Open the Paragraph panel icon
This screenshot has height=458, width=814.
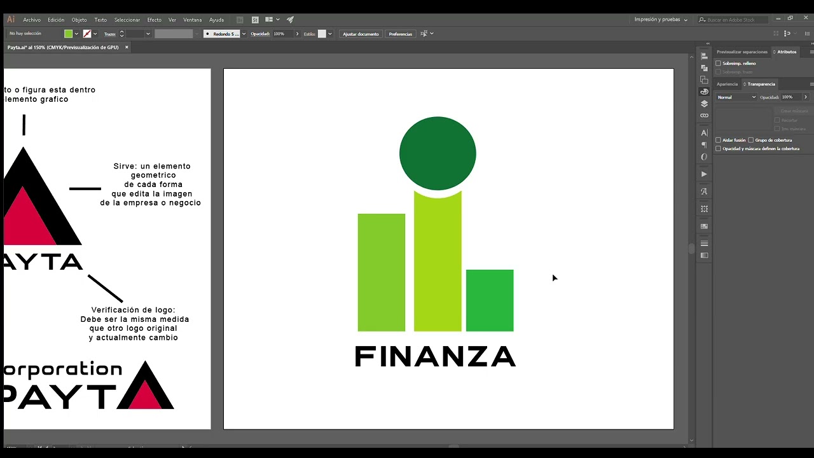pos(704,145)
